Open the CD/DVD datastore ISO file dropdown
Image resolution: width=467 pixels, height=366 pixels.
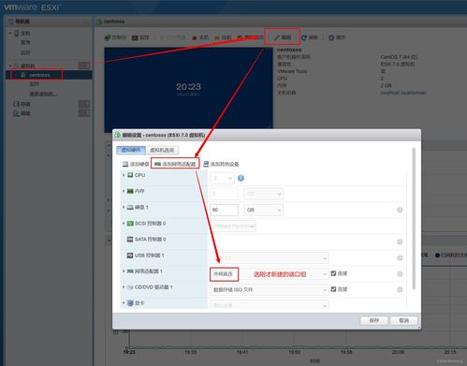[x=270, y=289]
